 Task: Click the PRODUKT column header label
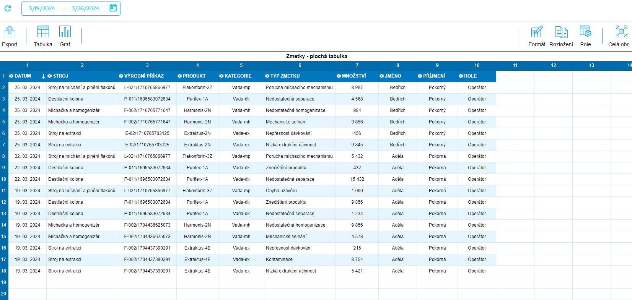(x=194, y=76)
